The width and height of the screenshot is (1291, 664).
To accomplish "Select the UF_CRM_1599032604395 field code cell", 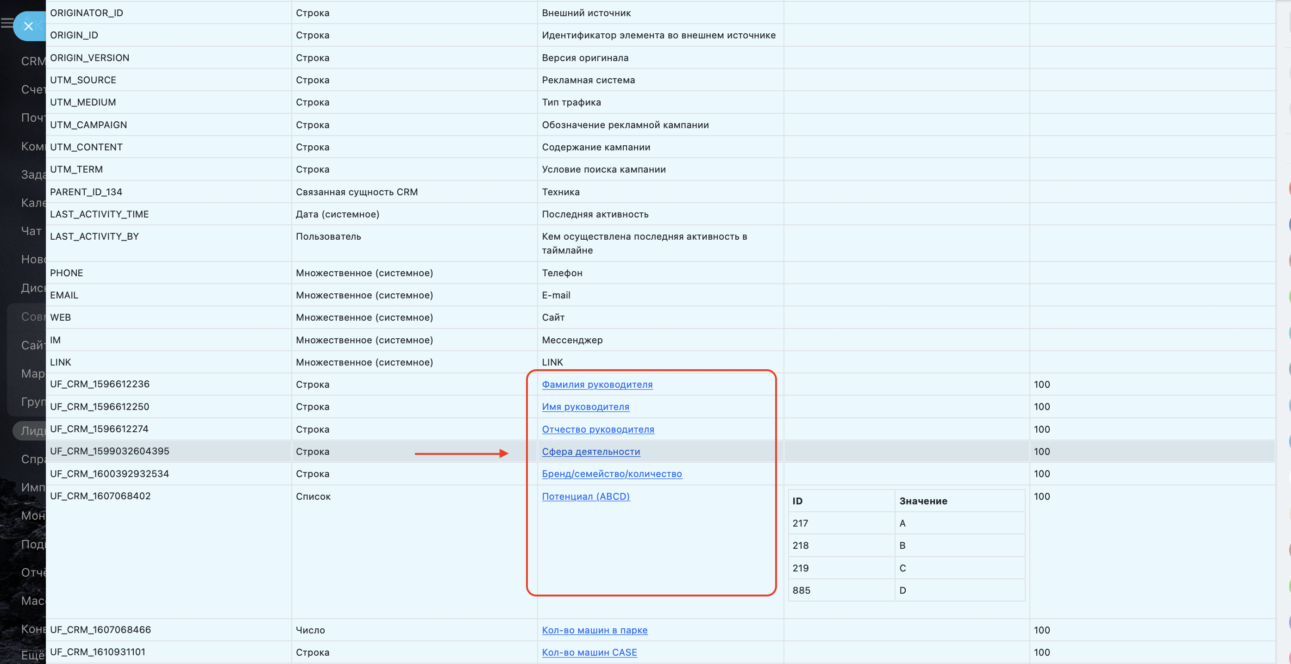I will tap(109, 451).
